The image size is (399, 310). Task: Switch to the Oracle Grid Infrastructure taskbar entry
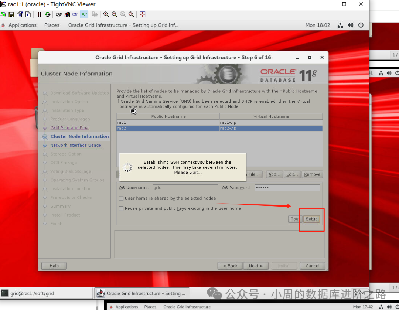click(x=142, y=293)
